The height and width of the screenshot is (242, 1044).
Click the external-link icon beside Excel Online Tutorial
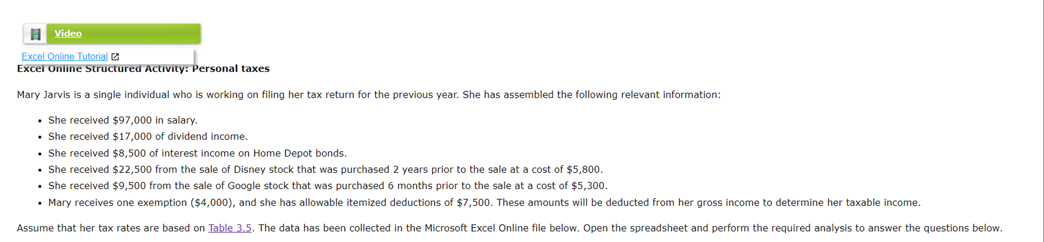[x=115, y=56]
